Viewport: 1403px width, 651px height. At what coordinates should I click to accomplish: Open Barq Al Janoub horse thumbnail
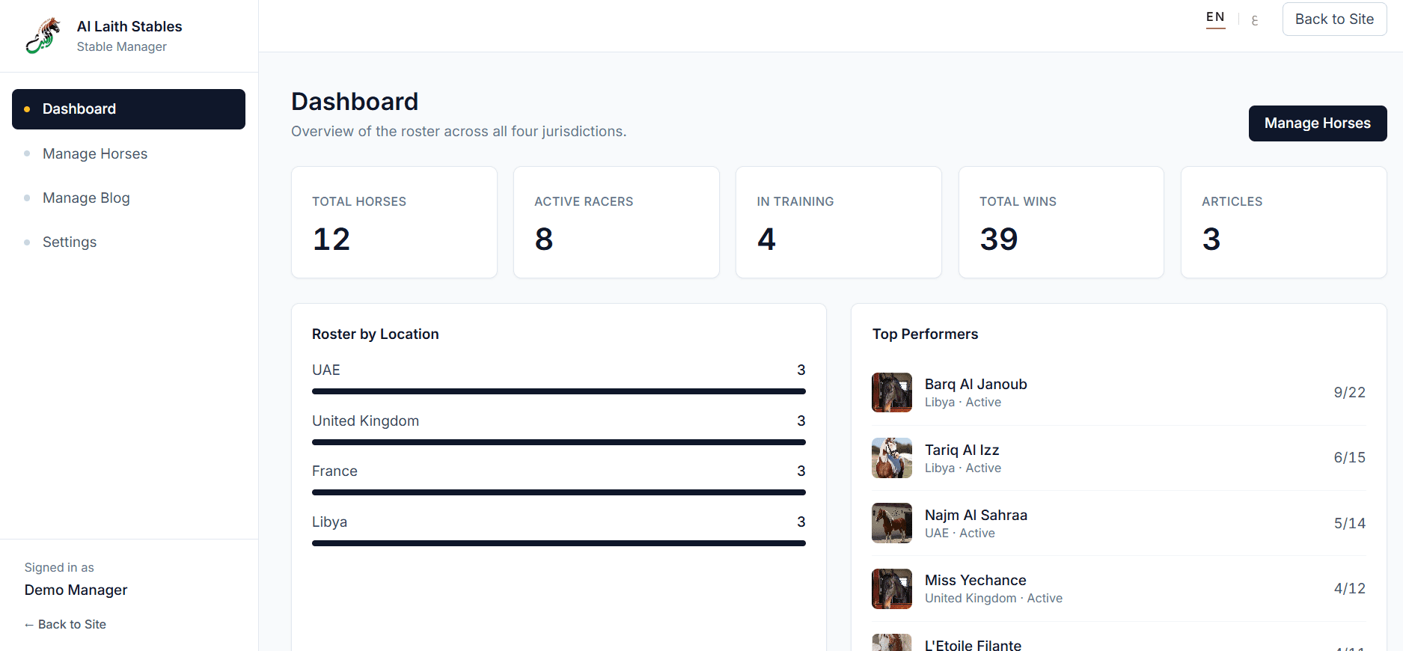(x=892, y=392)
